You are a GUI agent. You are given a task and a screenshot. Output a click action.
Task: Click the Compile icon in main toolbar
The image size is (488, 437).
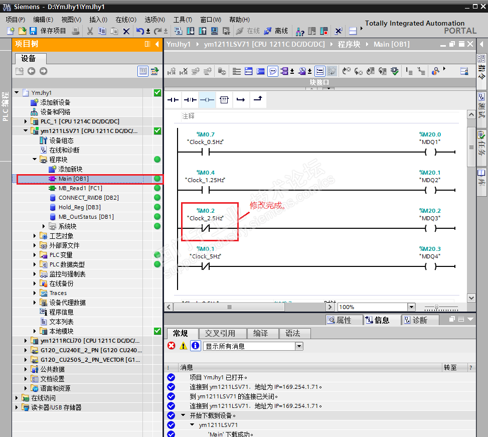pos(179,31)
